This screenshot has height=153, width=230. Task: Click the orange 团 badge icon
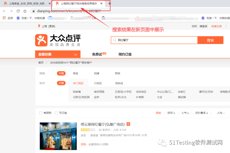(x=128, y=124)
